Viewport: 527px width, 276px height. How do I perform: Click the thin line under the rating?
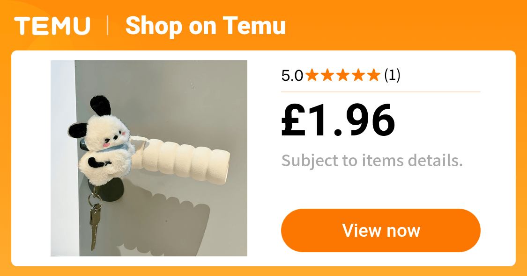381,92
